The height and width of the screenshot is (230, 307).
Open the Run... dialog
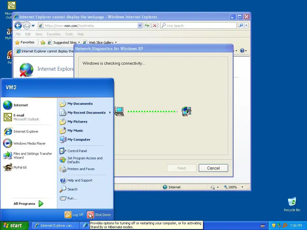point(85,198)
